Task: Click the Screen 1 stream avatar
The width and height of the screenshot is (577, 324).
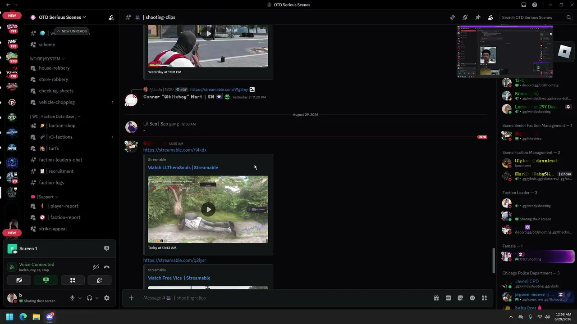Action: click(12, 248)
